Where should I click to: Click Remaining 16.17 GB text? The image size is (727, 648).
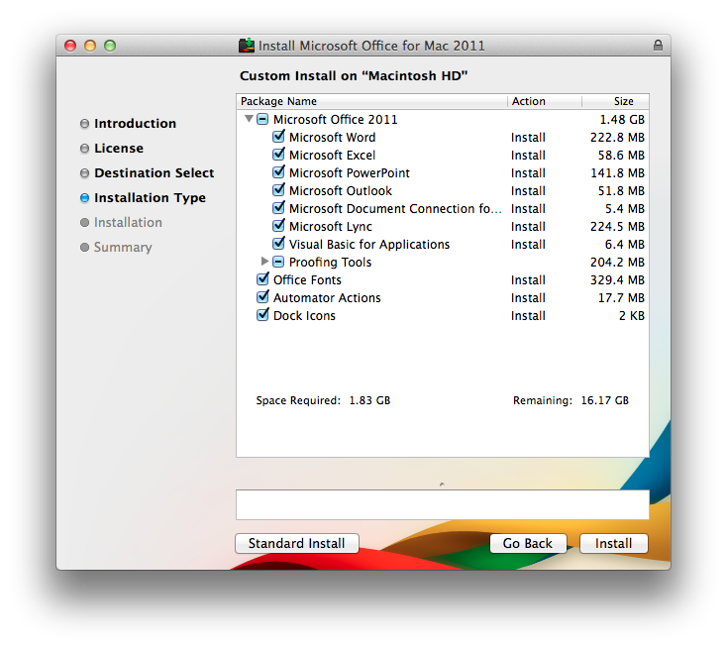pyautogui.click(x=571, y=400)
